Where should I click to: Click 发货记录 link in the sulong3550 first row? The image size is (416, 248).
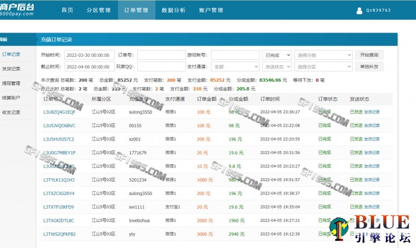click(372, 112)
